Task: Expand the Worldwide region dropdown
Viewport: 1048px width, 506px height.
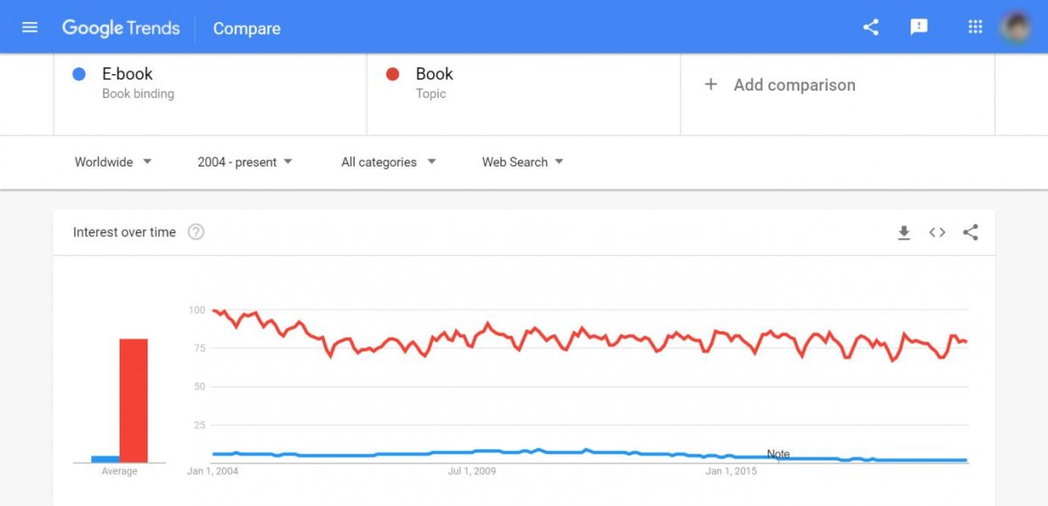Action: pos(114,162)
